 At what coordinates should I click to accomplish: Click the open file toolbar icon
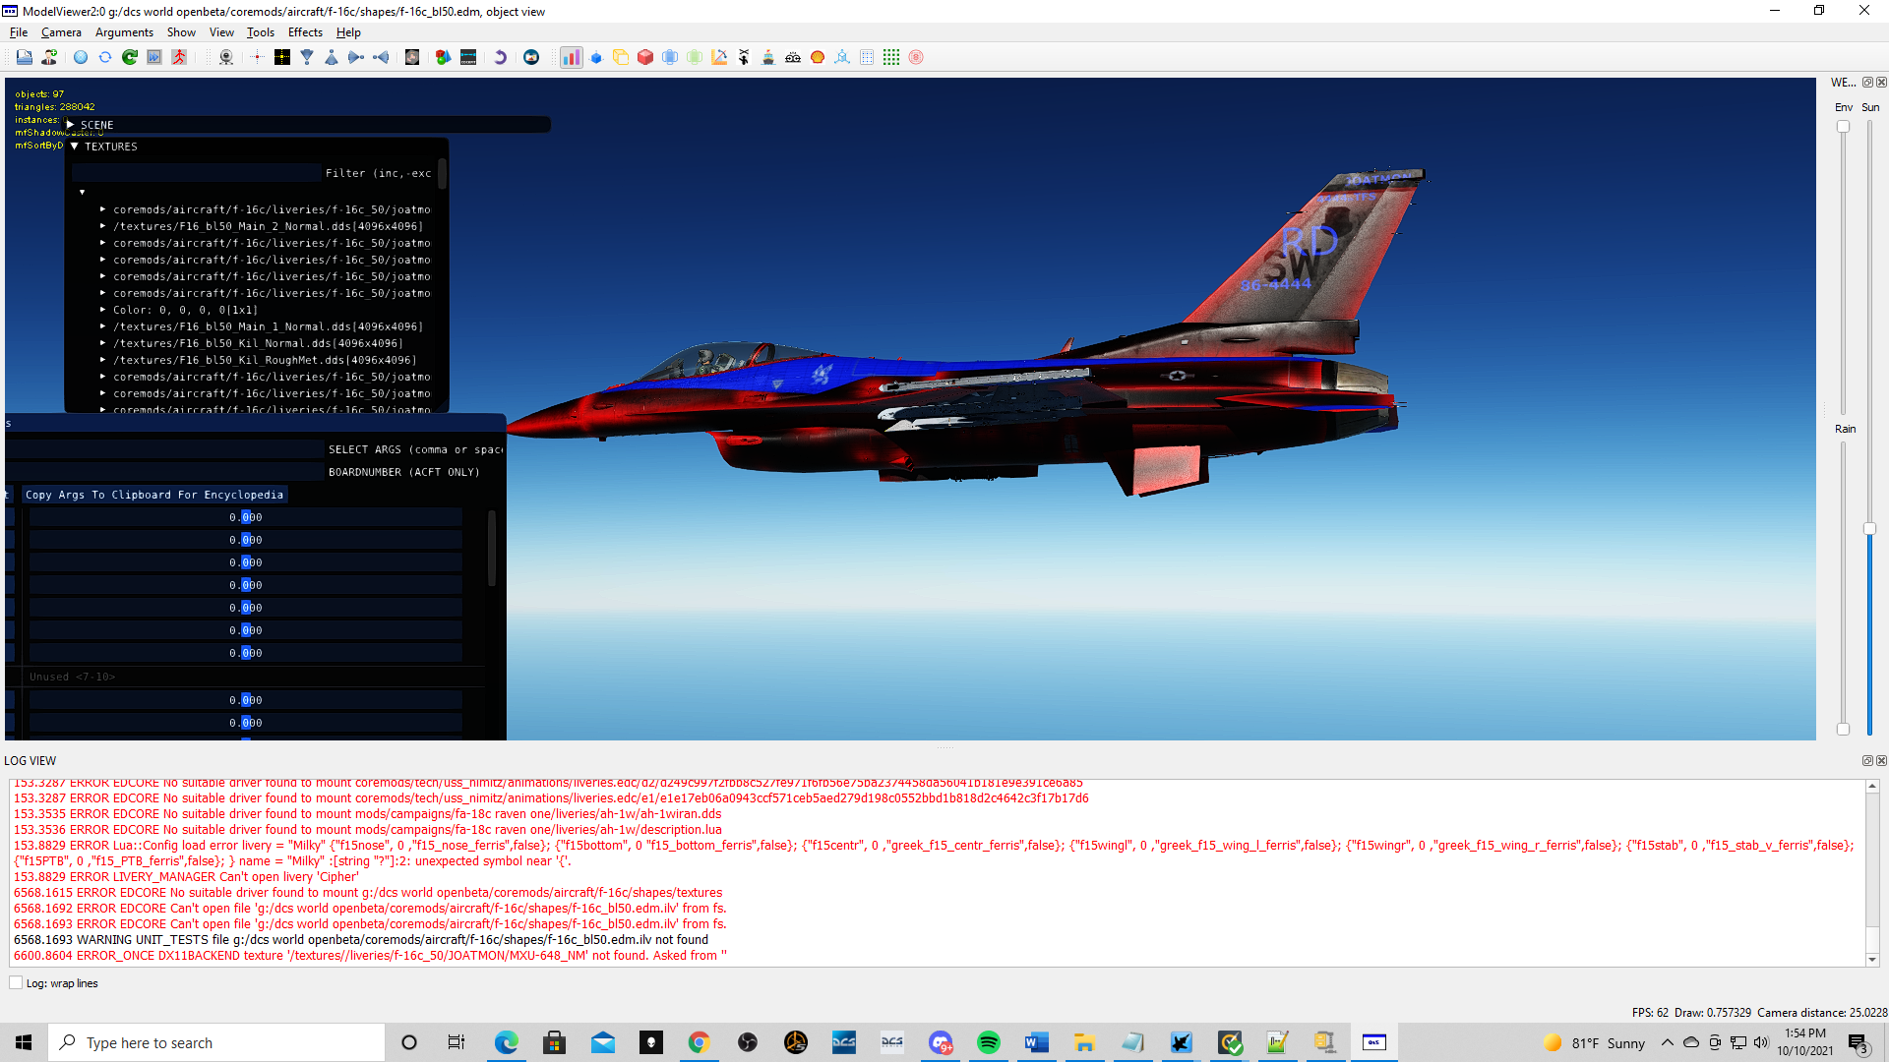[25, 58]
